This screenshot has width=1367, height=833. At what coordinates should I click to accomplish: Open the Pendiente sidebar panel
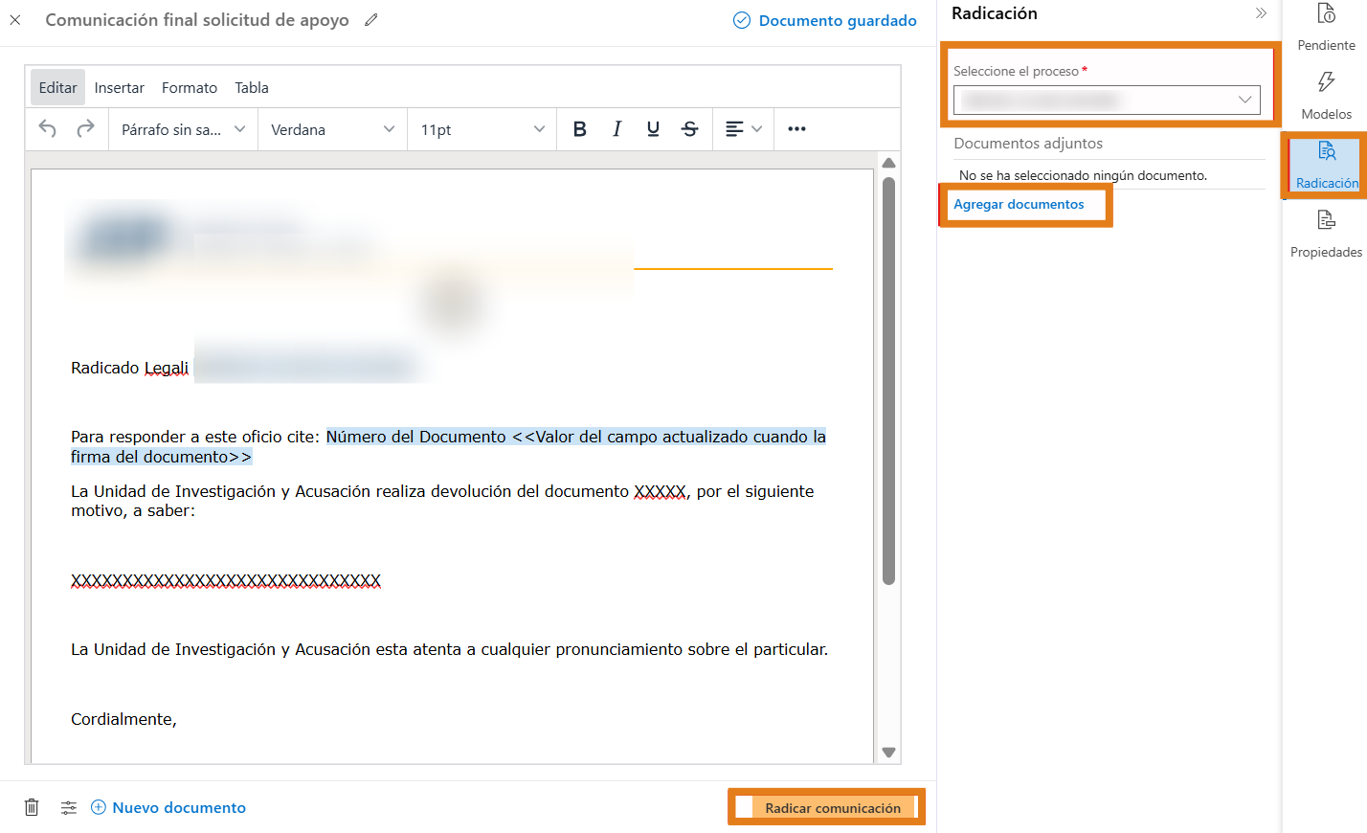pos(1326,27)
